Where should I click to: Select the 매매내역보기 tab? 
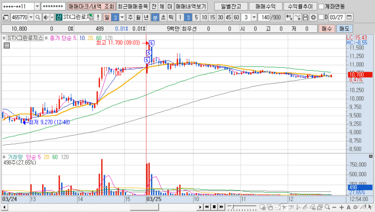[191, 6]
